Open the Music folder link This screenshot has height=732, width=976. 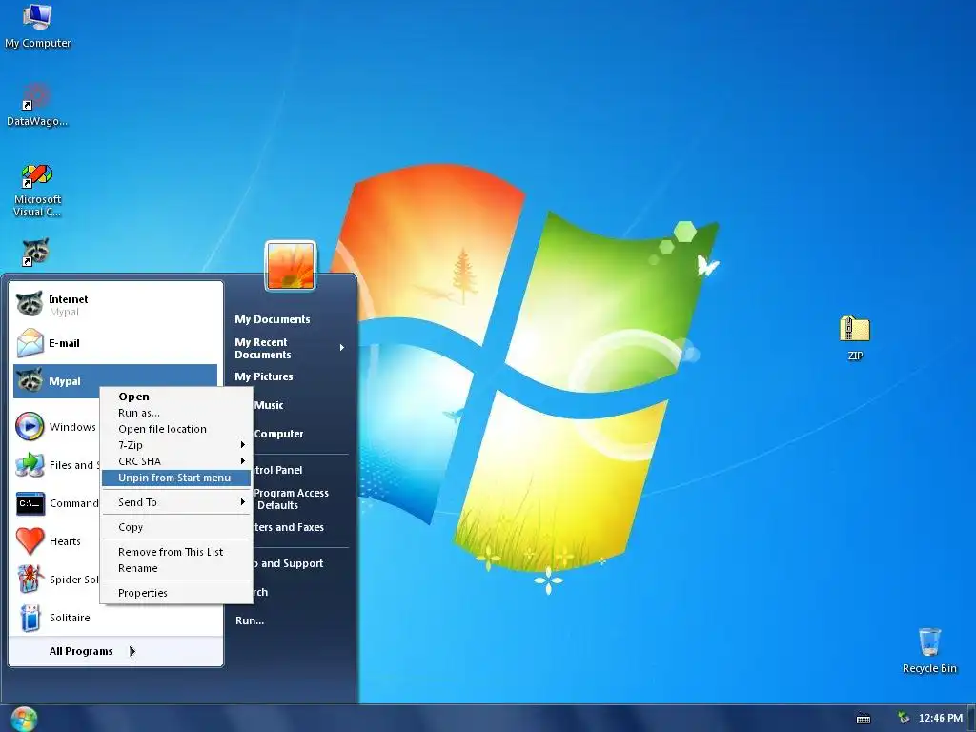(268, 405)
